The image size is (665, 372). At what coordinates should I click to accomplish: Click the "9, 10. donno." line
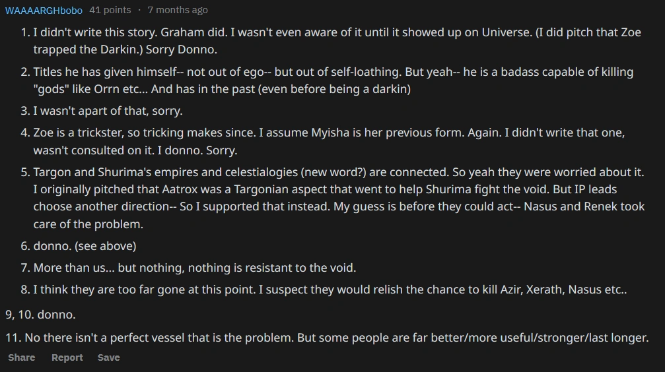[40, 315]
